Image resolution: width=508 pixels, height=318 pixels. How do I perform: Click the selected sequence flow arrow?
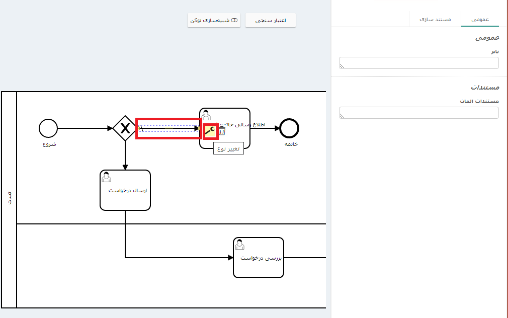point(168,128)
